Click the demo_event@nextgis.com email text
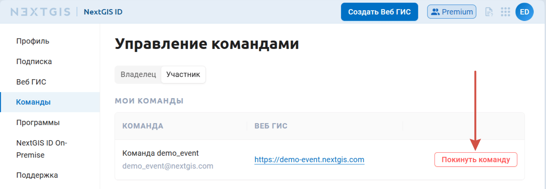The width and height of the screenshot is (546, 189). pos(168,166)
